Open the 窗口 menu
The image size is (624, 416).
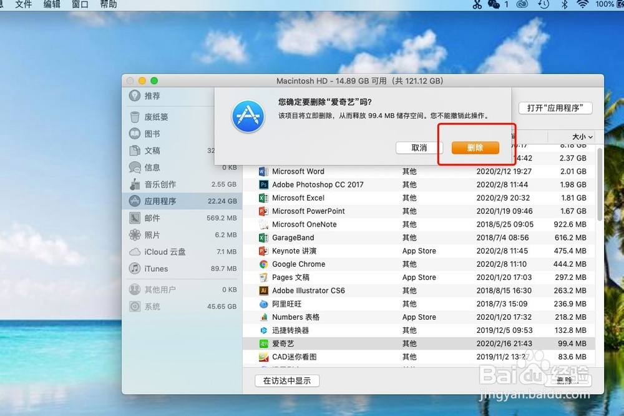[x=80, y=5]
